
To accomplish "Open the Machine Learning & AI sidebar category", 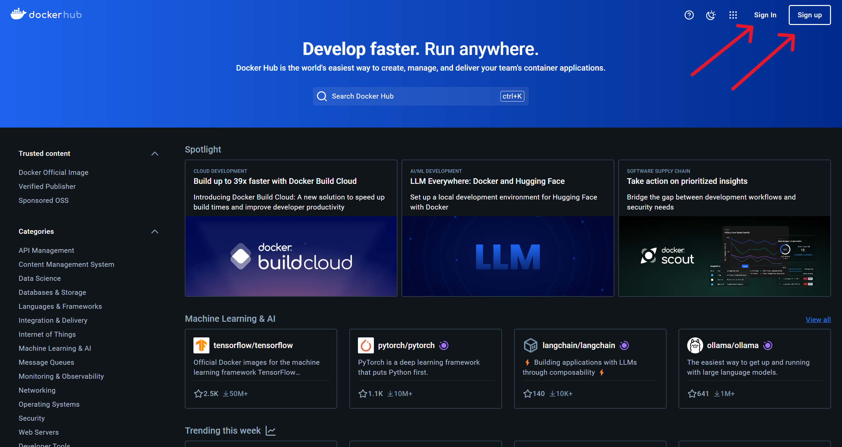I will (x=55, y=348).
